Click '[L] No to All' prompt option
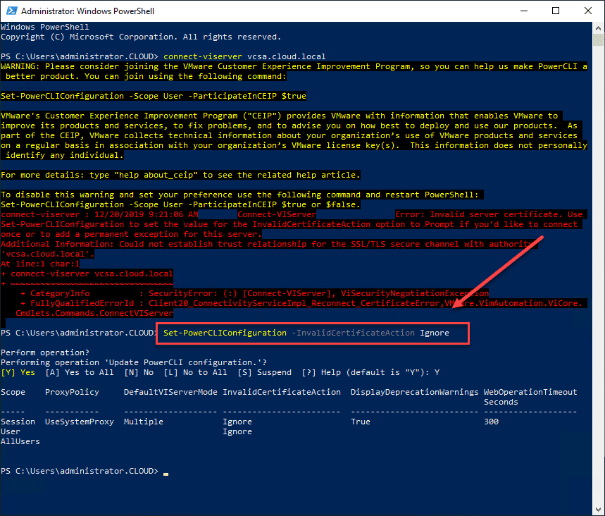Screen dimensions: 605x516 pyautogui.click(x=195, y=372)
